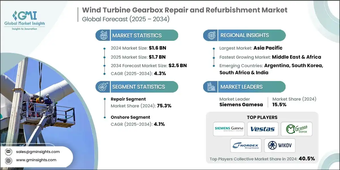Open the TOP PLAYERS panel heading
This screenshot has height=170, width=340.
tap(262, 117)
